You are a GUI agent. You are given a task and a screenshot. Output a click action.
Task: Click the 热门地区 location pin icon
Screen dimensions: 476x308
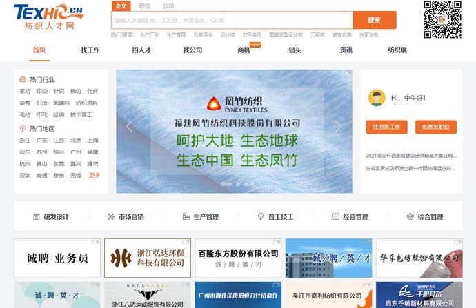(x=23, y=129)
